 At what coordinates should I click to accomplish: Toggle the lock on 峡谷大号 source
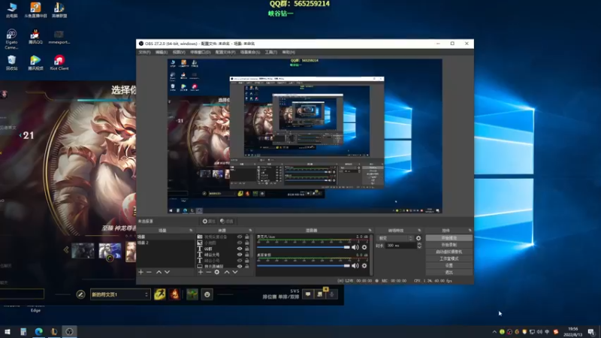(x=247, y=254)
